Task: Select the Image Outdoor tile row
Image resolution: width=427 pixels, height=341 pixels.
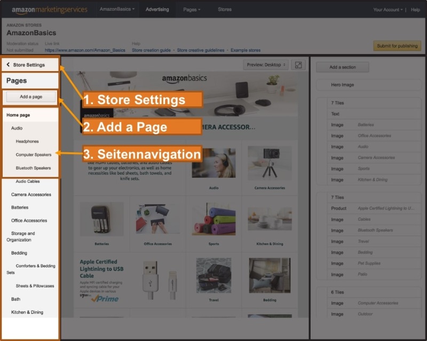Action: click(374, 314)
